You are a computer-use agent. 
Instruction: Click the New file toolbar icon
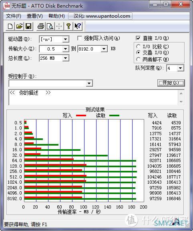click(x=10, y=26)
